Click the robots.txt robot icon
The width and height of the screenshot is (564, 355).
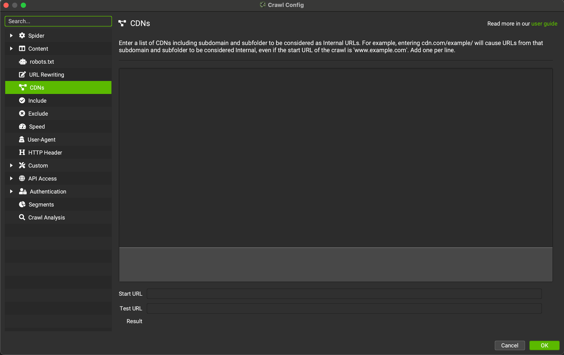coord(23,62)
